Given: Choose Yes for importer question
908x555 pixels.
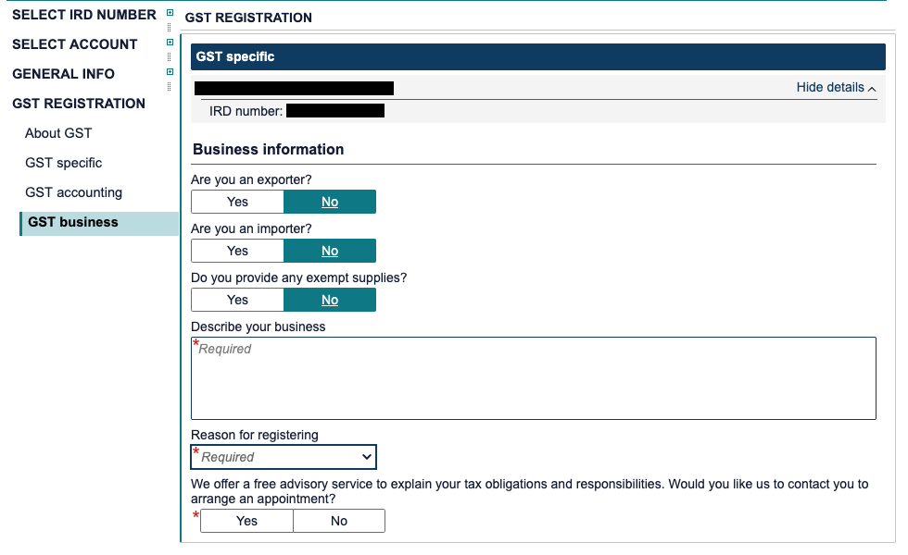Looking at the screenshot, I should 237,251.
